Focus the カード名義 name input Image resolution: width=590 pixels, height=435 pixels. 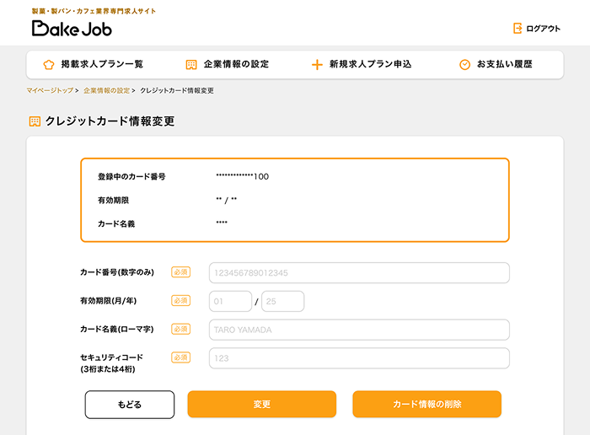(359, 330)
